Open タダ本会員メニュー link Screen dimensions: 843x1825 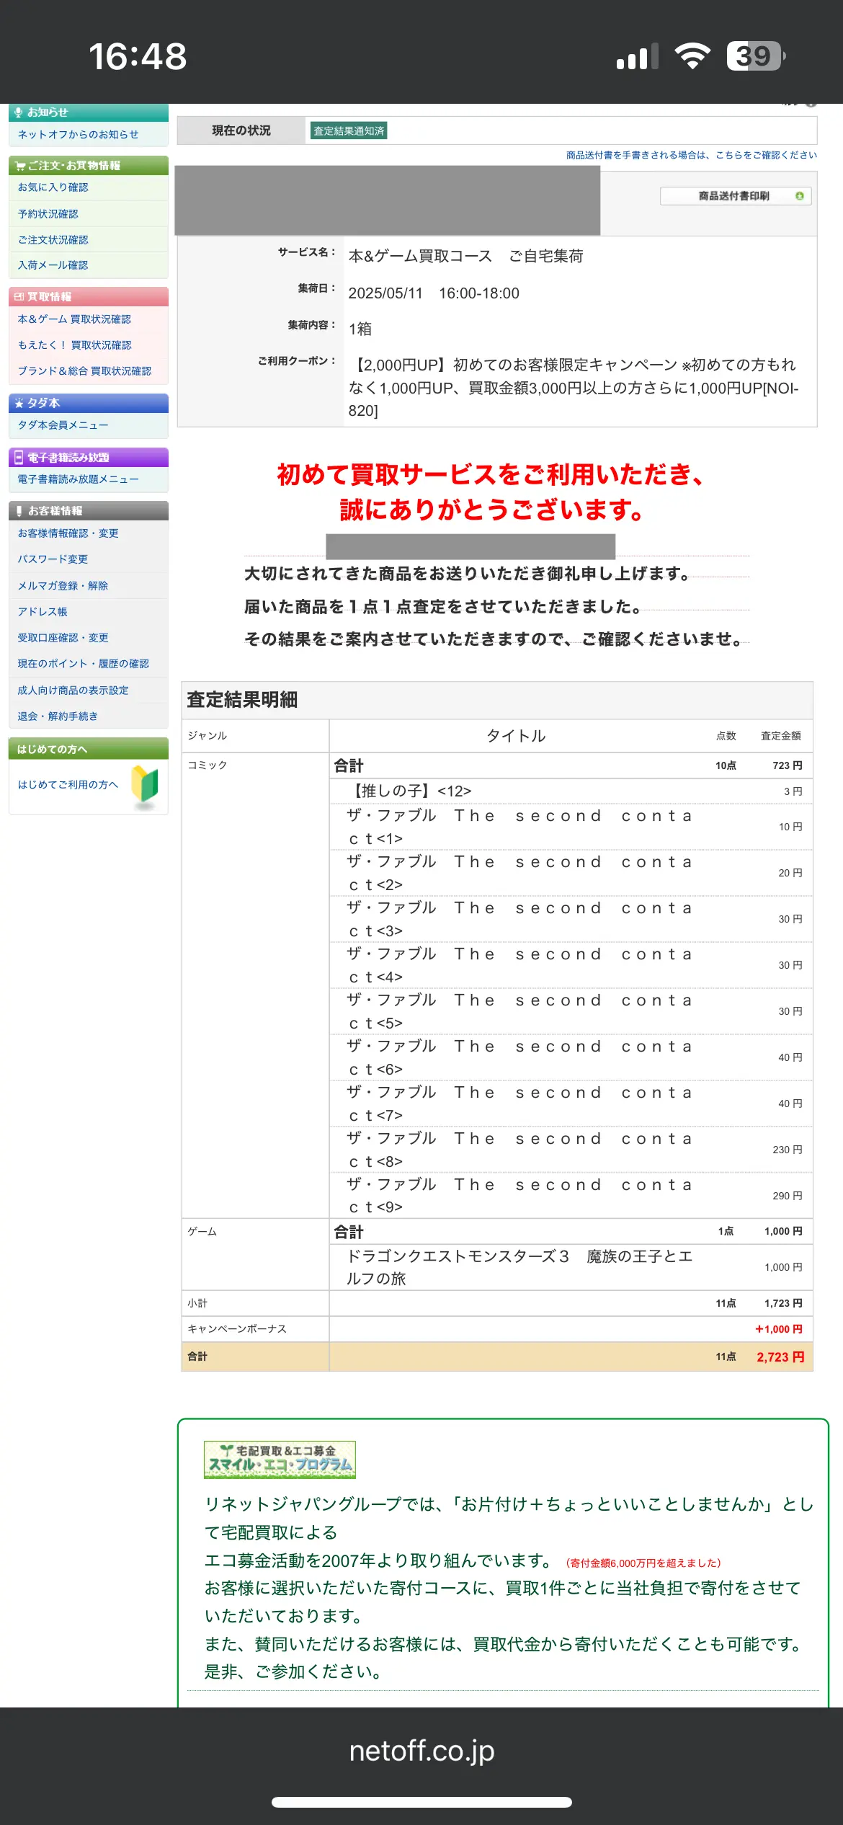[x=63, y=425]
